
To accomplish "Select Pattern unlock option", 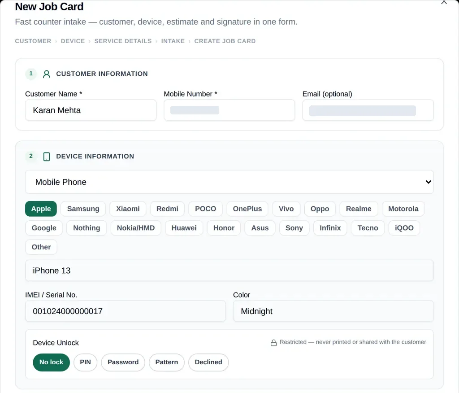I will click(x=167, y=362).
